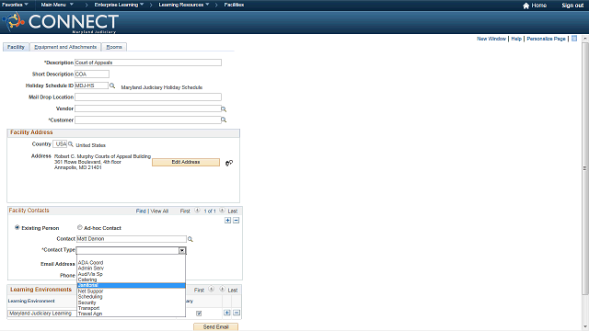Click the Facilities breadcrumb link
Screen dimensions: 589x331
(x=234, y=5)
